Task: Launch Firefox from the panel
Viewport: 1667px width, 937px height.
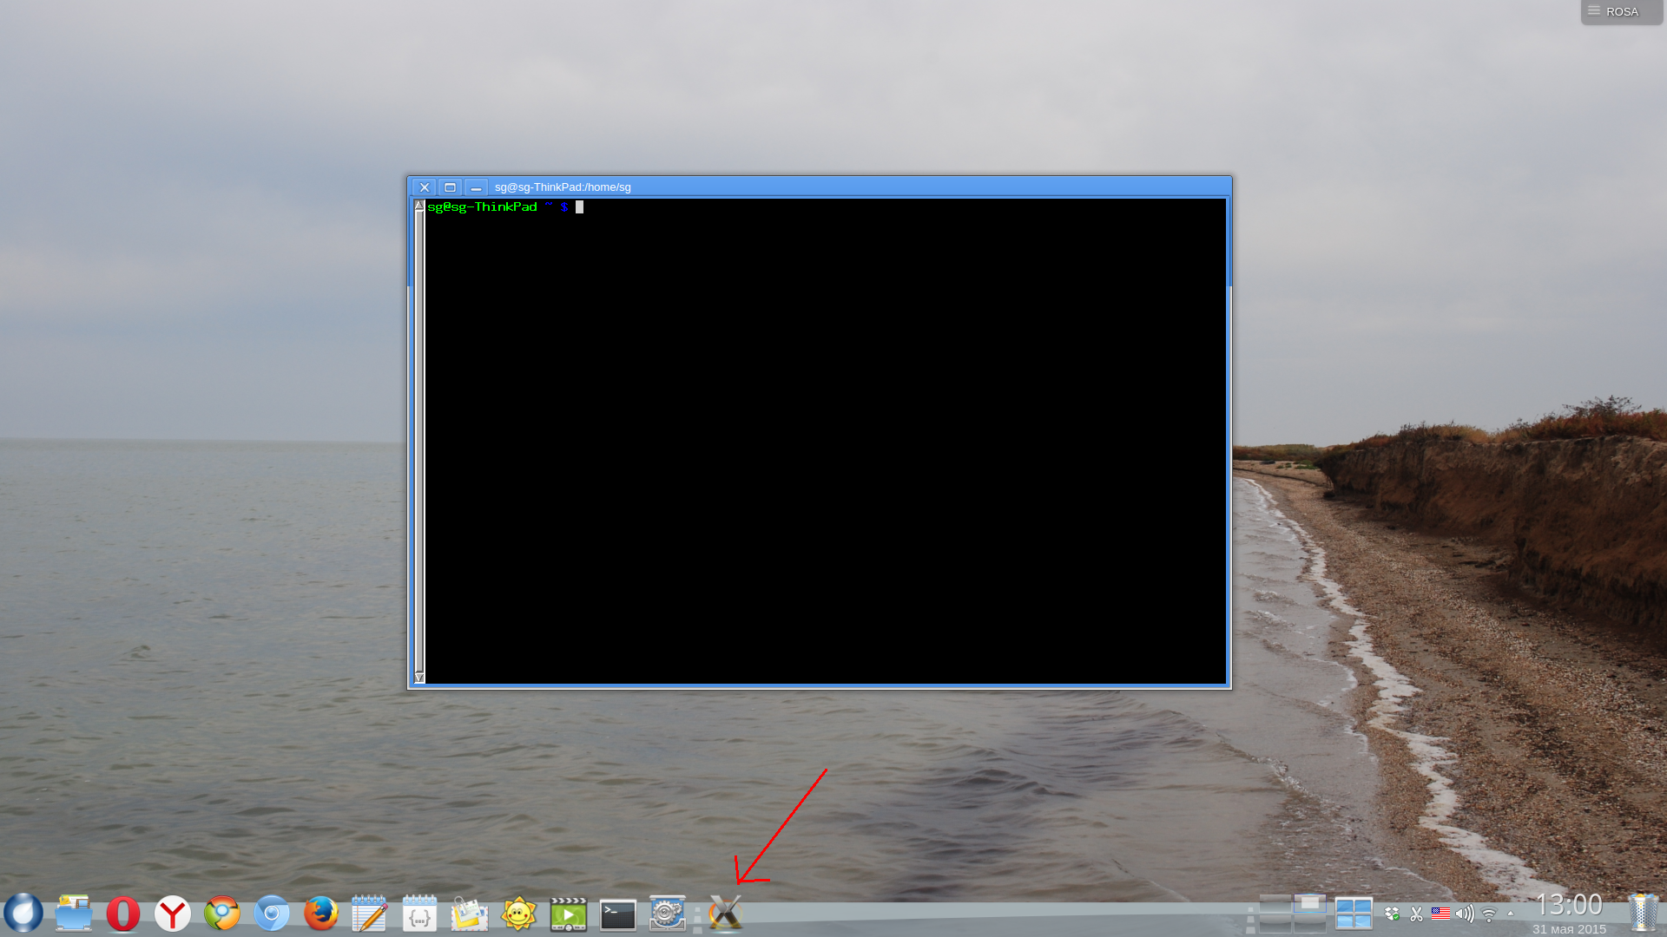Action: [321, 914]
